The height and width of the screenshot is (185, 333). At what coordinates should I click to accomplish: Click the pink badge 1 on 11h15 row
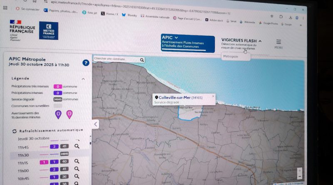(x=44, y=162)
